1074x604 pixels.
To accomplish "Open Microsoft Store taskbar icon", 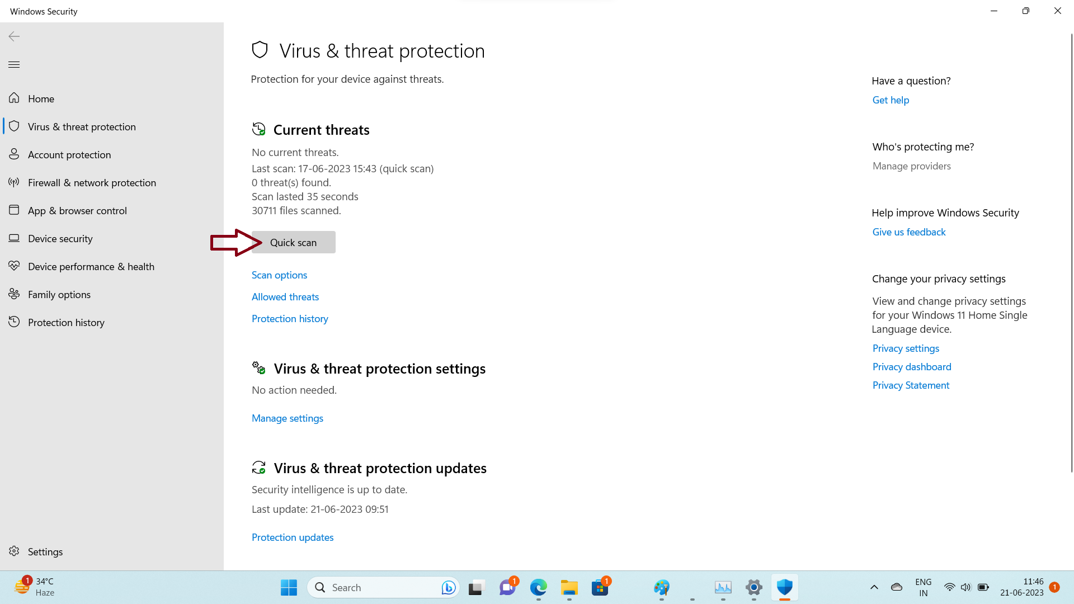I will point(600,587).
